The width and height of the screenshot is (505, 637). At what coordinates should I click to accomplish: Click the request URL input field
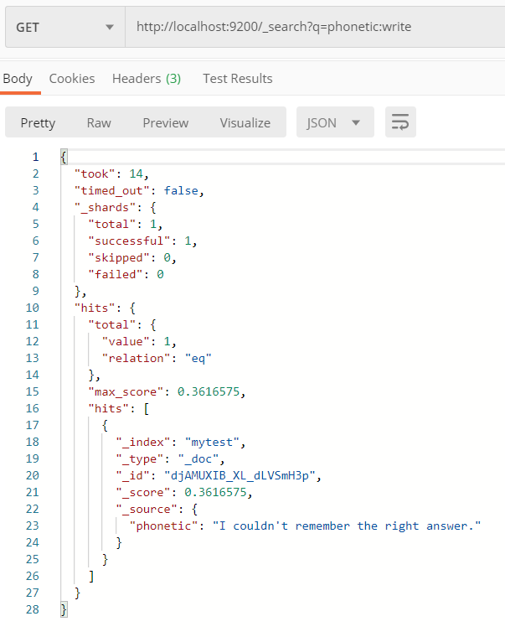click(x=315, y=27)
